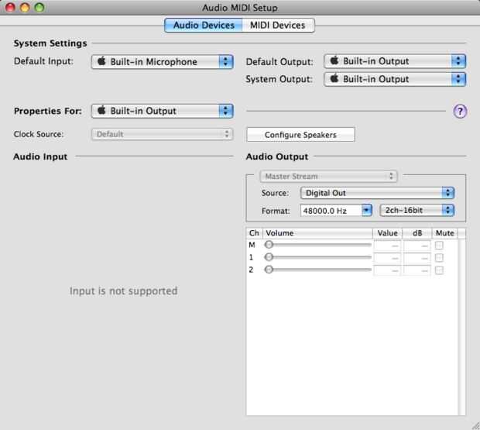Click the Volume column header
This screenshot has width=480, height=430.
(317, 233)
